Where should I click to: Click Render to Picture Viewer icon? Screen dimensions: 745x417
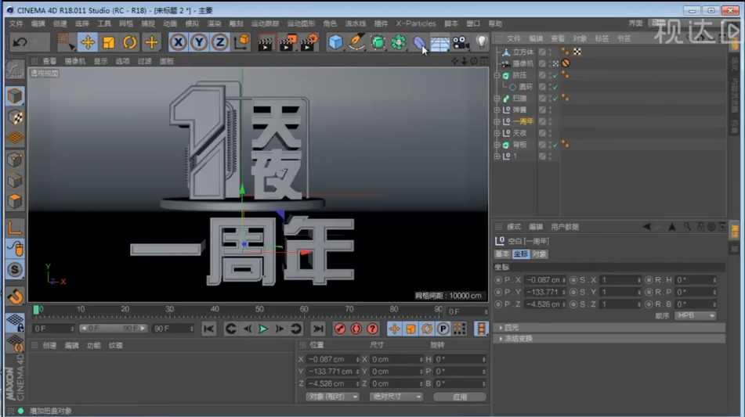pos(288,42)
